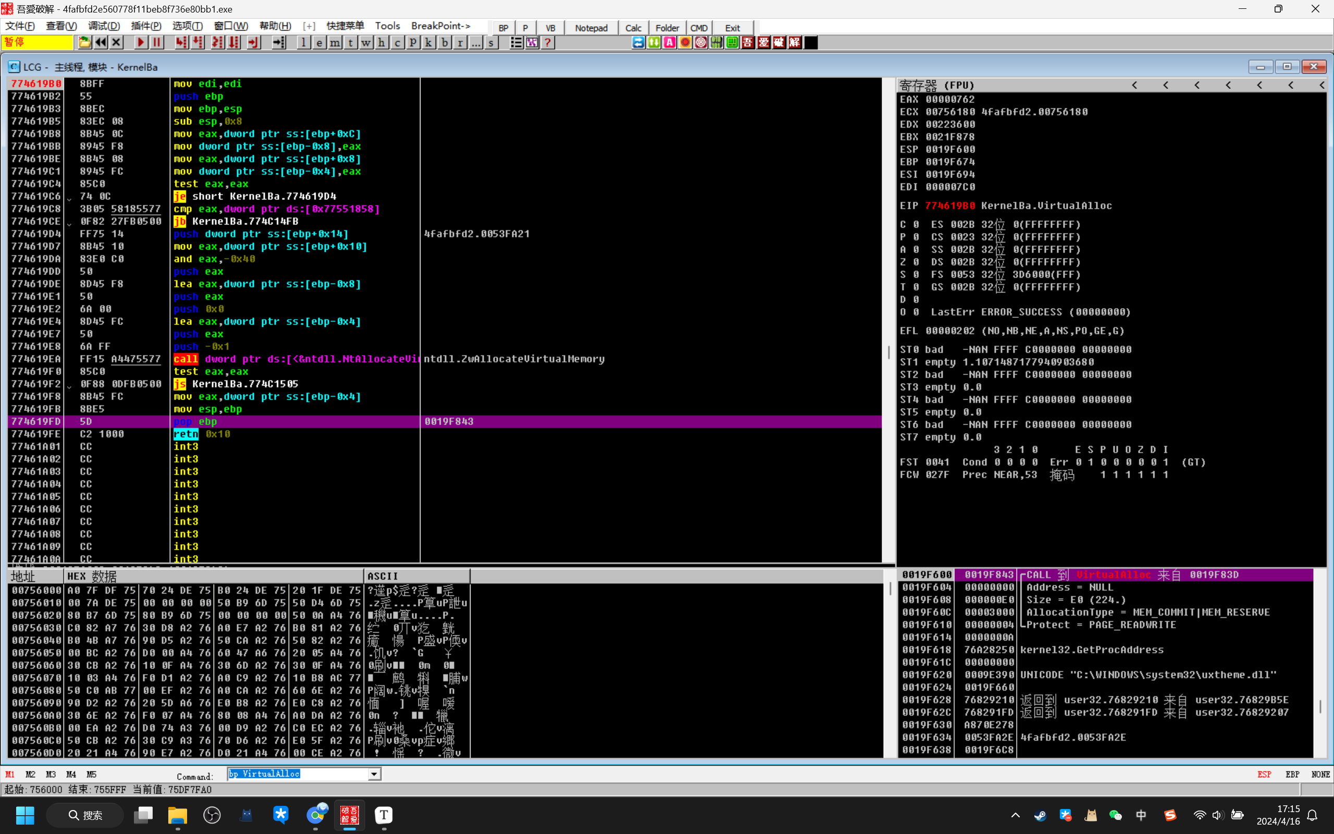Select the NONE stack-follow toggle
The width and height of the screenshot is (1334, 834).
coord(1320,775)
